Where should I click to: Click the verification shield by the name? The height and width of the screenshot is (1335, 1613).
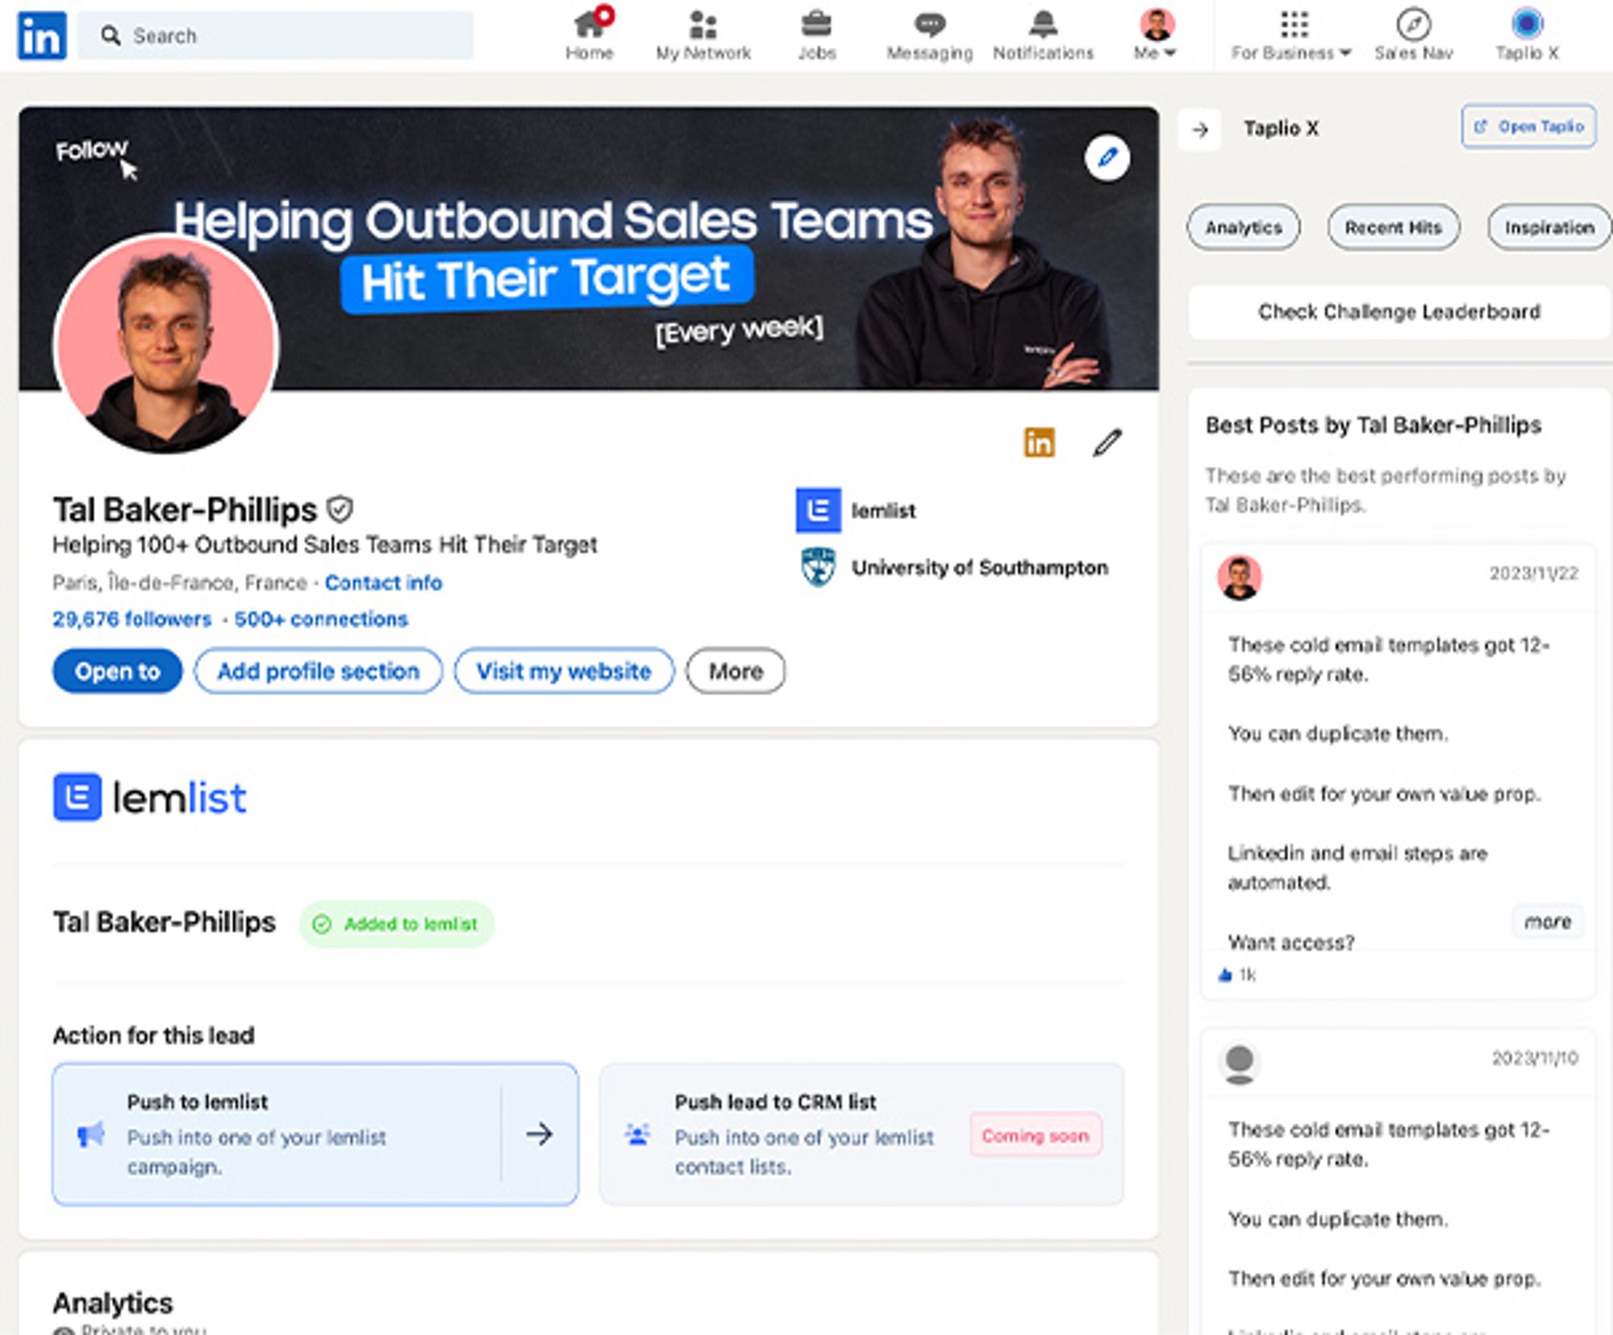pyautogui.click(x=340, y=509)
